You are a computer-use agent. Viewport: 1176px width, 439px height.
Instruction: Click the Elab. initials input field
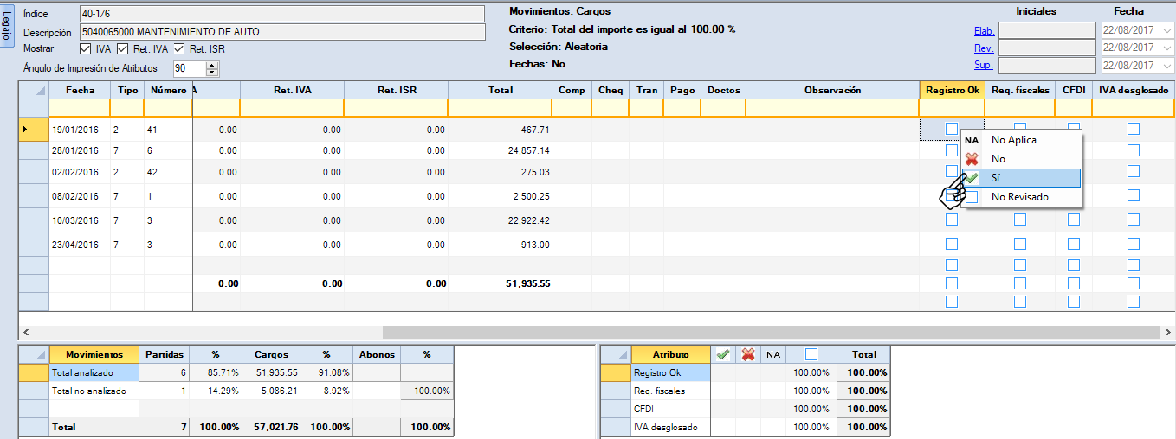click(x=1047, y=31)
